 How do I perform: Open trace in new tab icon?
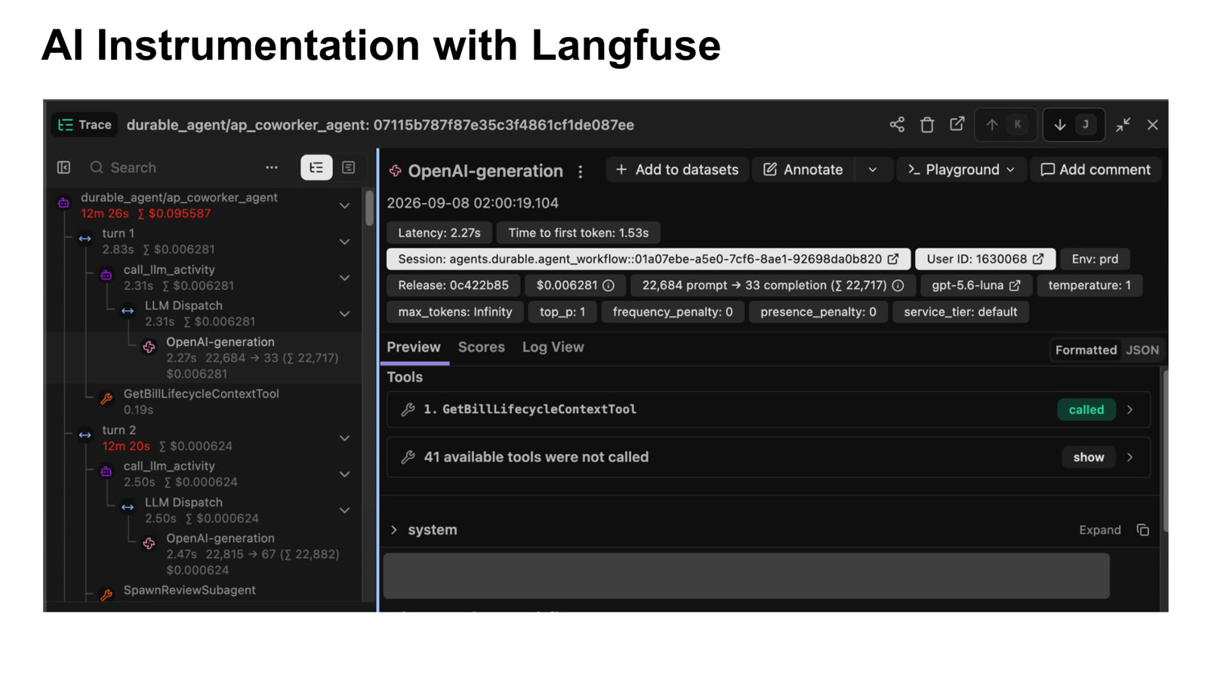(957, 125)
